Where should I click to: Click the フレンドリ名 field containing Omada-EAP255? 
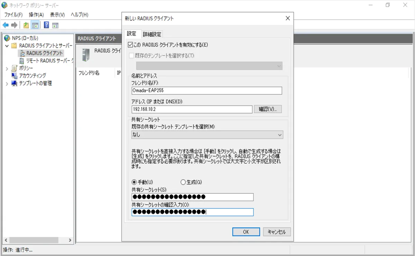tap(207, 91)
